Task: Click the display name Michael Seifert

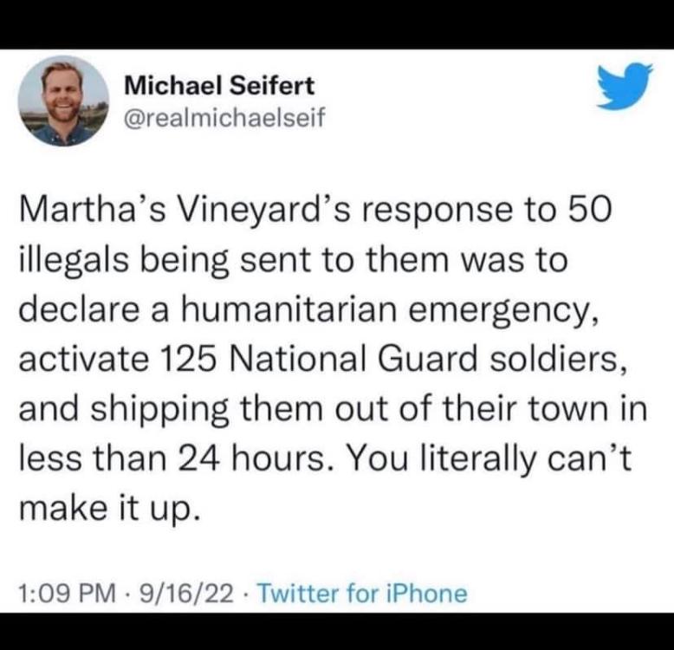Action: point(220,85)
